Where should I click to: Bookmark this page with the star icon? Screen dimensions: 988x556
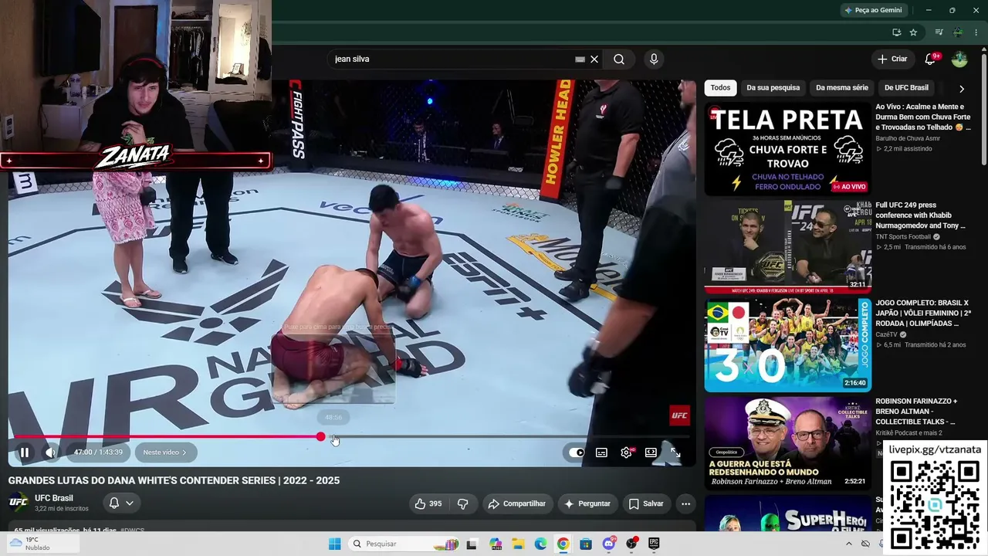pyautogui.click(x=913, y=32)
